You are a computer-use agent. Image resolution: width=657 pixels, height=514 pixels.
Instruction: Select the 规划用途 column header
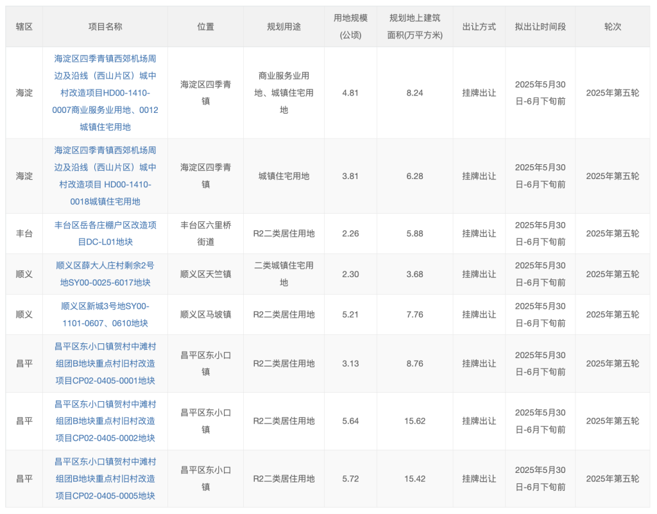click(284, 27)
